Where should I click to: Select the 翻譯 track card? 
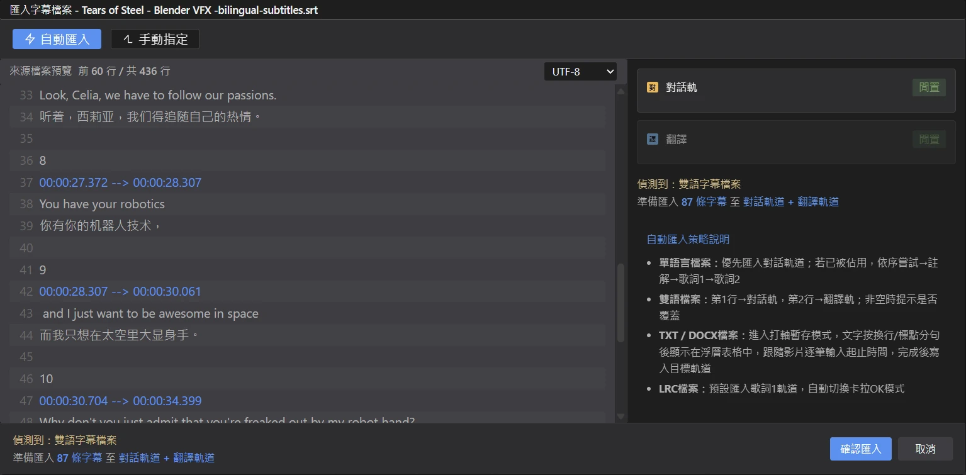[796, 142]
